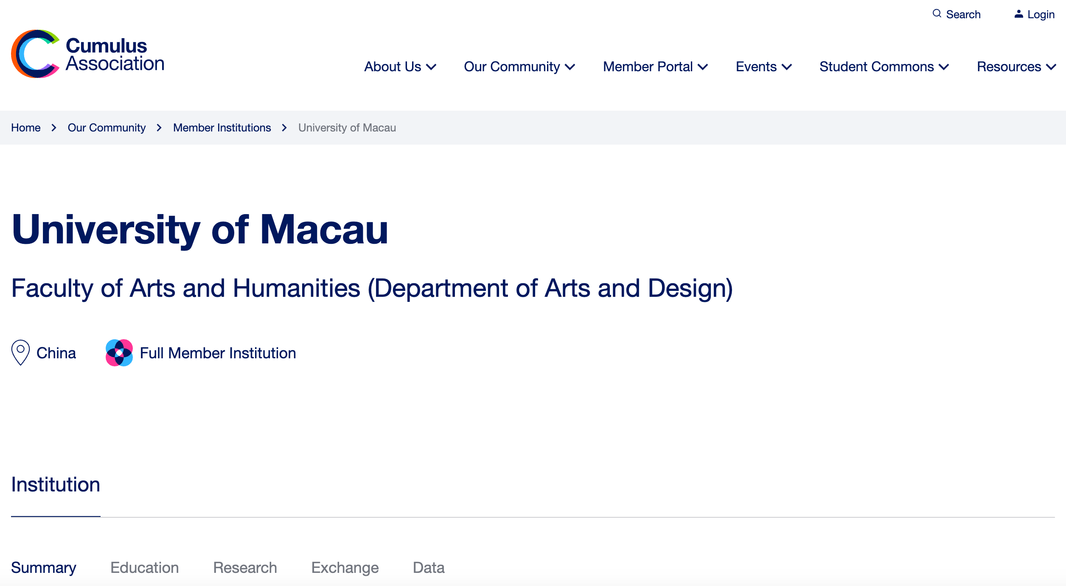This screenshot has width=1066, height=586.
Task: Expand the Student Commons menu chevron
Action: (944, 67)
